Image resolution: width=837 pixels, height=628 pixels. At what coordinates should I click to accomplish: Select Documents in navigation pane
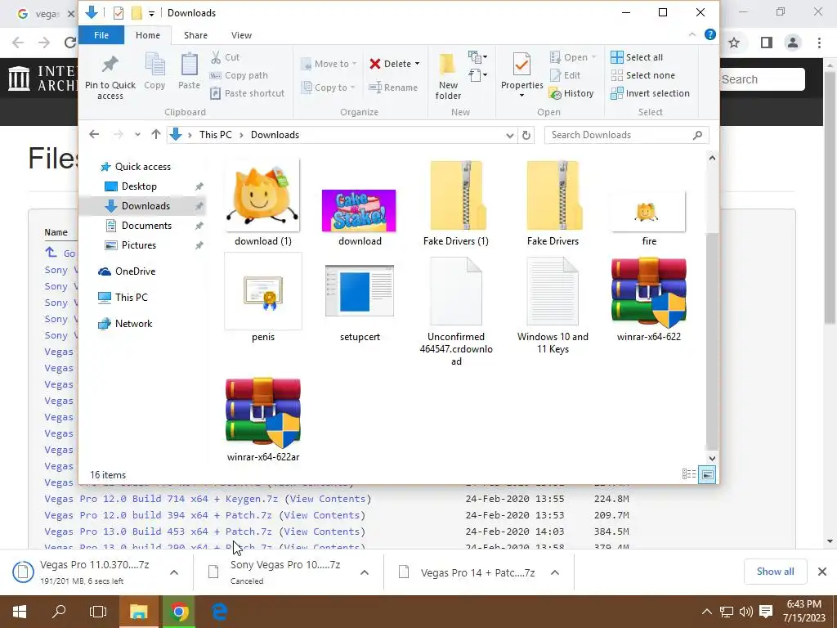[146, 226]
